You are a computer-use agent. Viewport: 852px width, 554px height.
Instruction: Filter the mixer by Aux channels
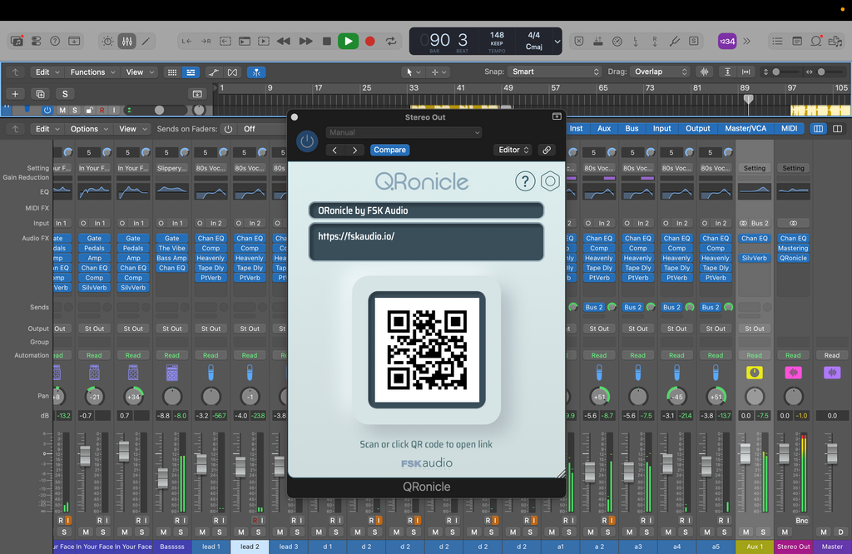tap(604, 128)
